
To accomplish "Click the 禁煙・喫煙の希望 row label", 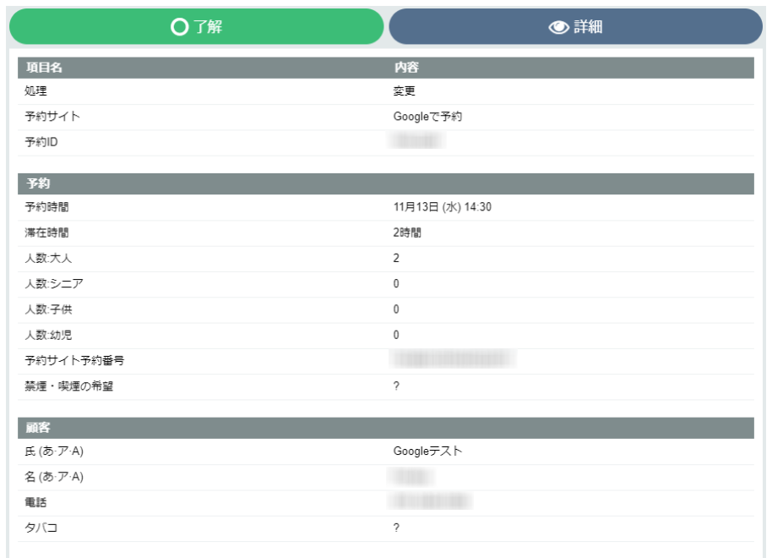I will click(69, 386).
